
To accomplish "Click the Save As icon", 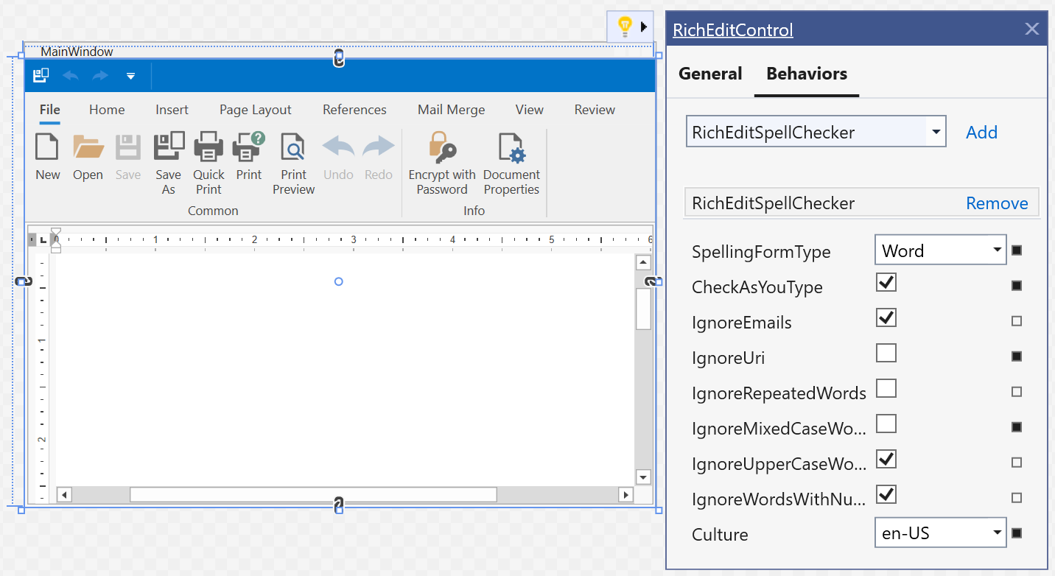I will point(169,147).
